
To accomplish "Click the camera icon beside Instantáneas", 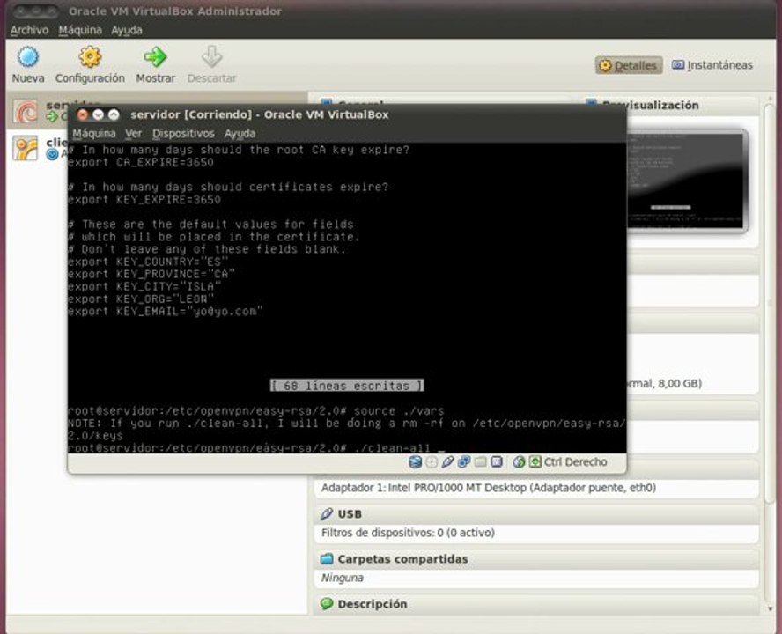I will point(678,65).
